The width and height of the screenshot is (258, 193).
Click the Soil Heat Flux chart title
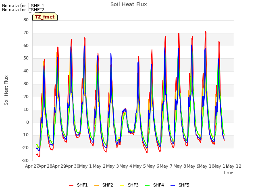click(129, 4)
